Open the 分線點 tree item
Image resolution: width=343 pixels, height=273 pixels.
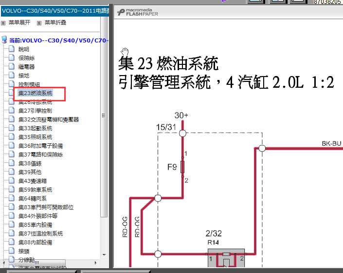pyautogui.click(x=26, y=259)
